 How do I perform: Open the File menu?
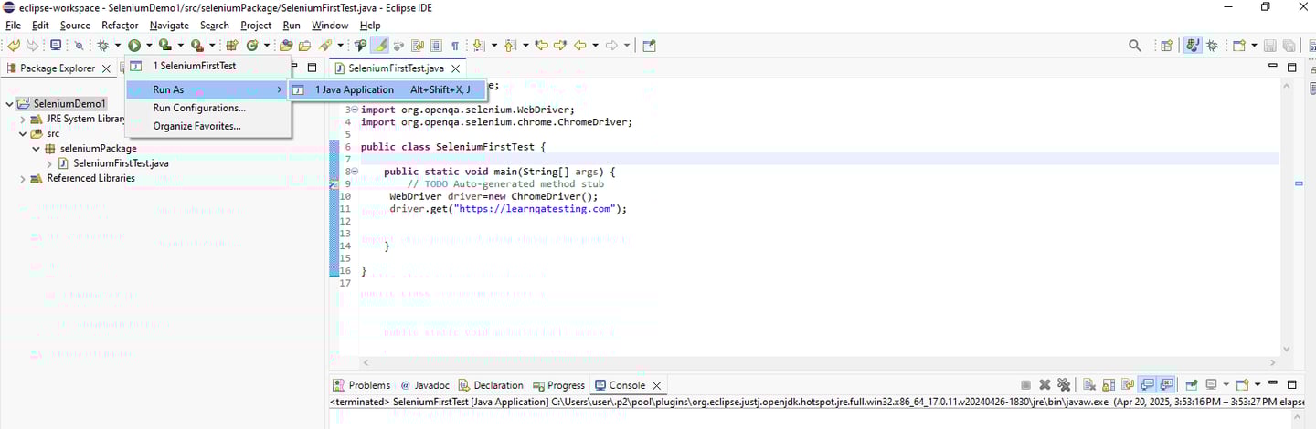point(13,26)
